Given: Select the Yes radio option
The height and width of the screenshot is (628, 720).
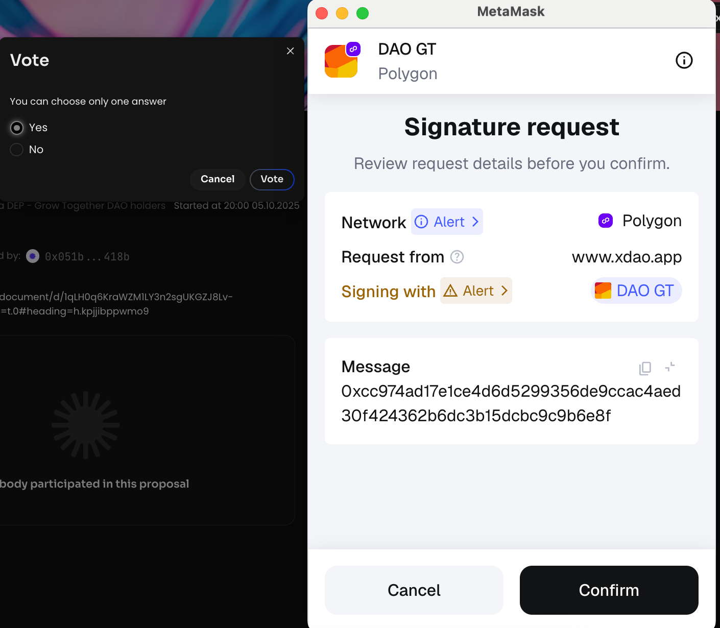Looking at the screenshot, I should tap(17, 128).
